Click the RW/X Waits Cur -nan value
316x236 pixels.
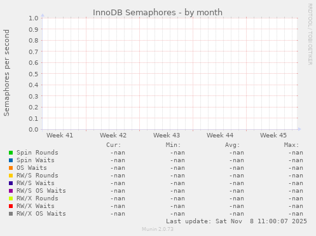[x=118, y=206]
